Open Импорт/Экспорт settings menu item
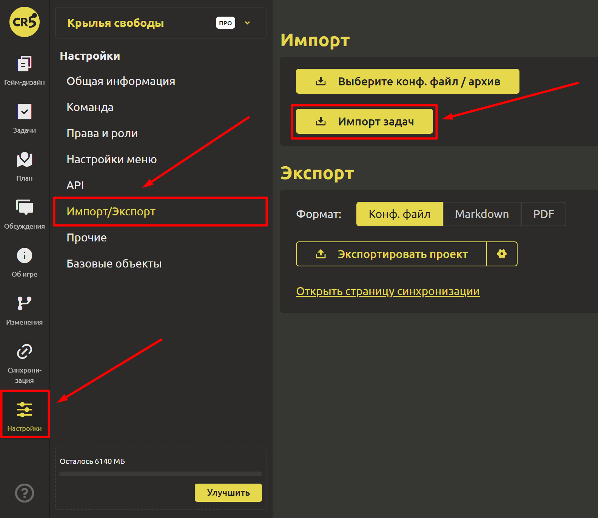 coord(111,212)
